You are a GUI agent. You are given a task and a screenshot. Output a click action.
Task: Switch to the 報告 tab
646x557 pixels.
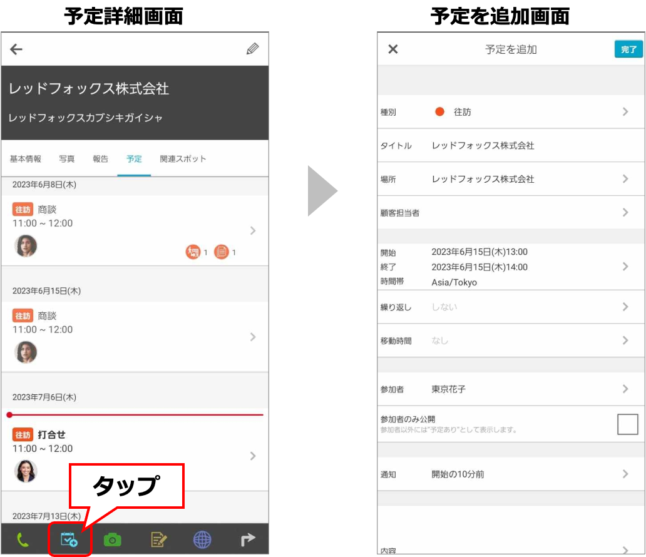click(100, 158)
